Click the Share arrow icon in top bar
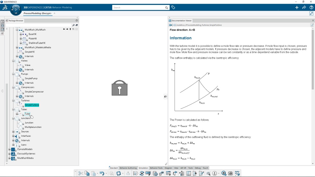Screen dimensions: 315x177 (304, 8)
